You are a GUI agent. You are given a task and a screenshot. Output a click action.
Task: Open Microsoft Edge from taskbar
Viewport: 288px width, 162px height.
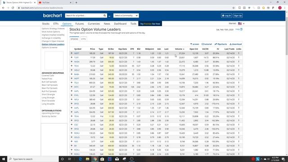coord(80,159)
